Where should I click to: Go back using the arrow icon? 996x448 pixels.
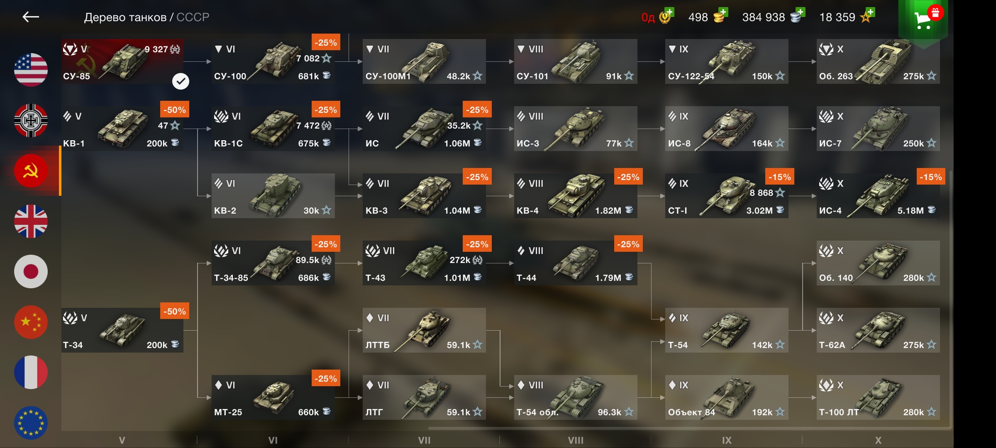tap(31, 17)
